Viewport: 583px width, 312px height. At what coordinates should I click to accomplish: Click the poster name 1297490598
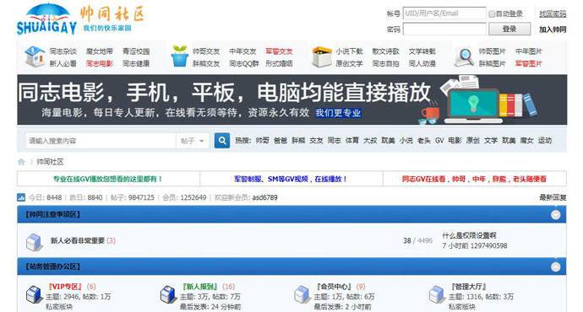coord(488,245)
